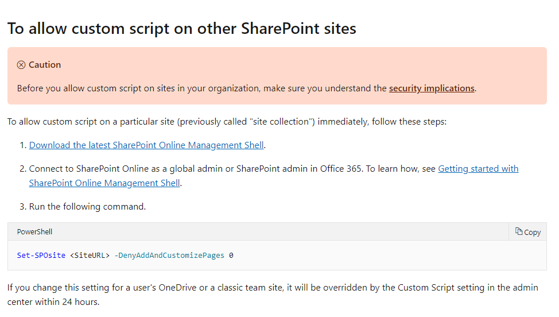Click the PowerShell code block label
The image size is (559, 317).
[x=34, y=232]
